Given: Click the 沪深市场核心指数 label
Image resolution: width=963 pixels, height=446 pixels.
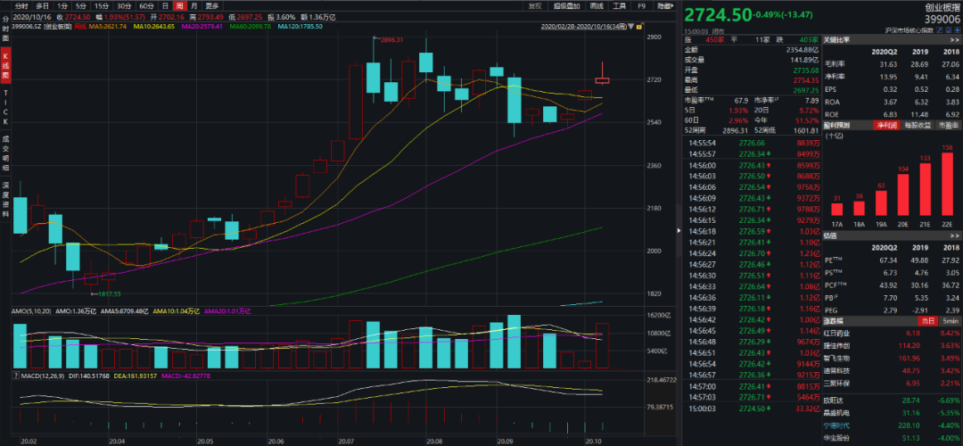Looking at the screenshot, I should pos(909,30).
